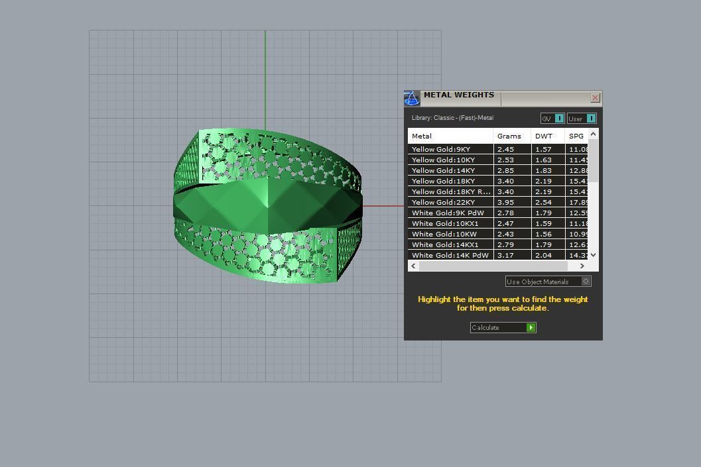Select the White Gold:14K PdW row

tap(497, 256)
